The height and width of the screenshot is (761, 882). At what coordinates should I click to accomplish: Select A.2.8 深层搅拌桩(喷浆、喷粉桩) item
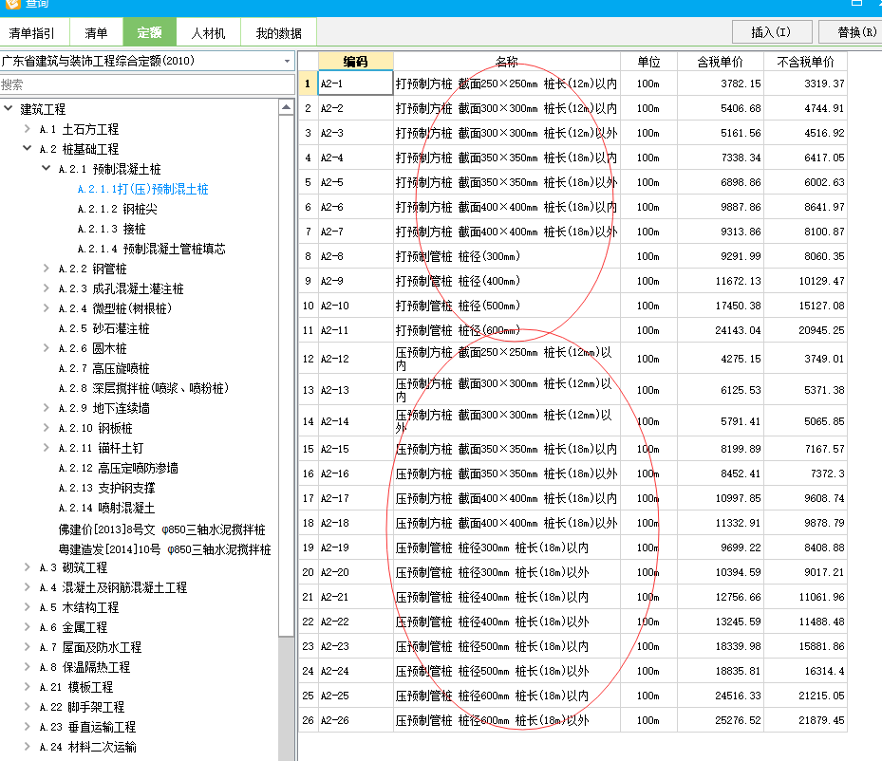click(143, 388)
